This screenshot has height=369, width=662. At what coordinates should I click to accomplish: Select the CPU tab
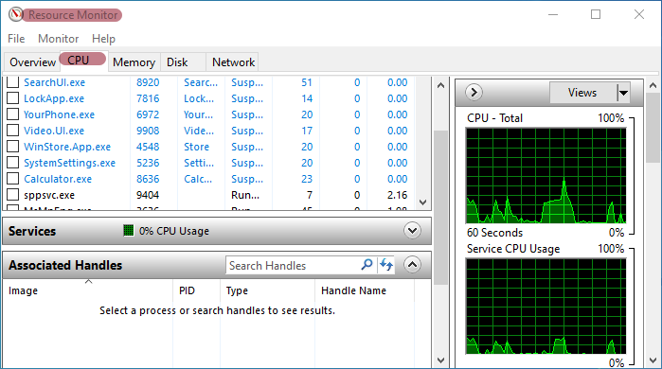83,61
